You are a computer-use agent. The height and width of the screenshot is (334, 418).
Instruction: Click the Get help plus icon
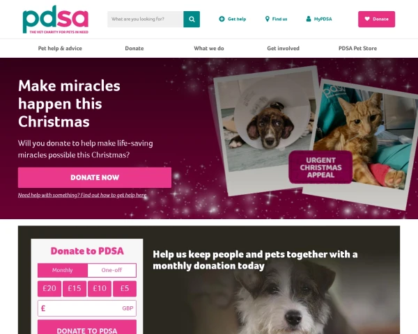(222, 19)
